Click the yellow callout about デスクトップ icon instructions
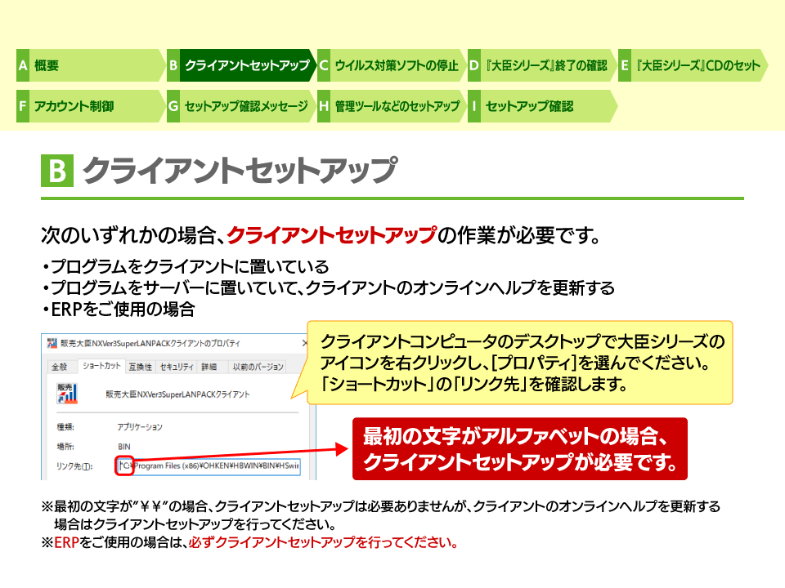Screen dimensions: 785x588 pos(519,363)
